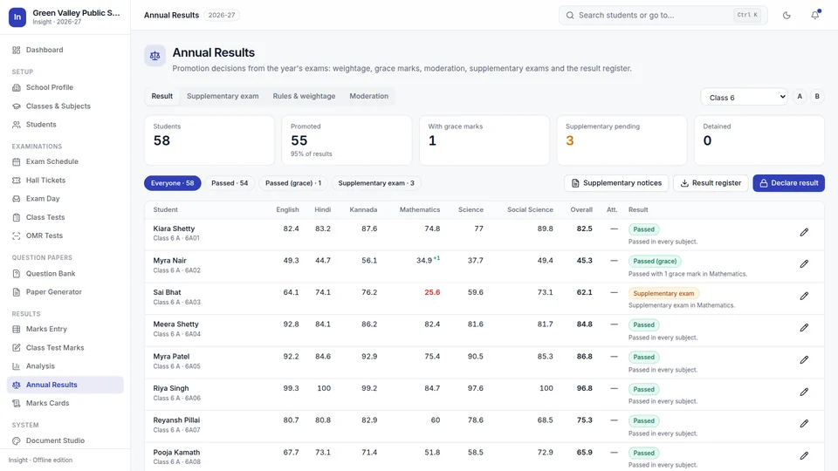Edit Myra Nair's result with pencil icon

804,263
